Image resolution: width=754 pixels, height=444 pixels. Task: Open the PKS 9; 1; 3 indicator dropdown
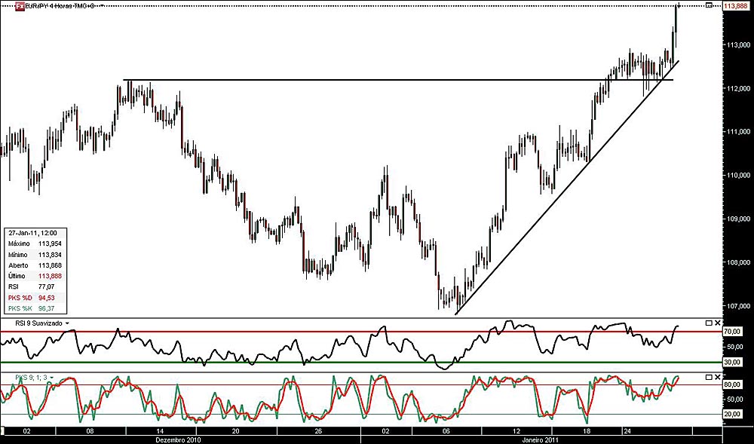(51, 378)
